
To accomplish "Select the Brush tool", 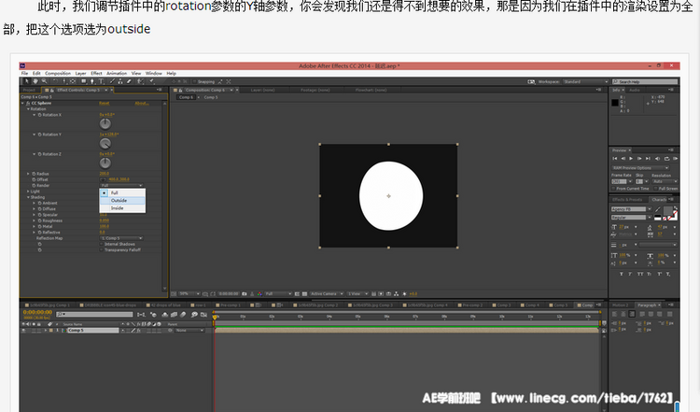I will (112, 81).
